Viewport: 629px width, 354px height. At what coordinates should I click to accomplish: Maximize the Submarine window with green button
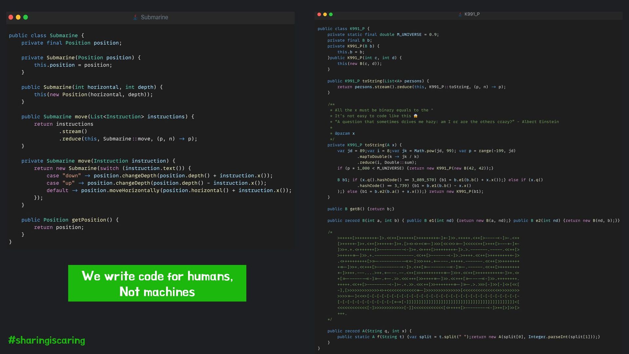[26, 17]
